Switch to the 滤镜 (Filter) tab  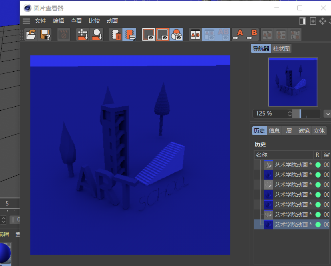click(x=304, y=131)
